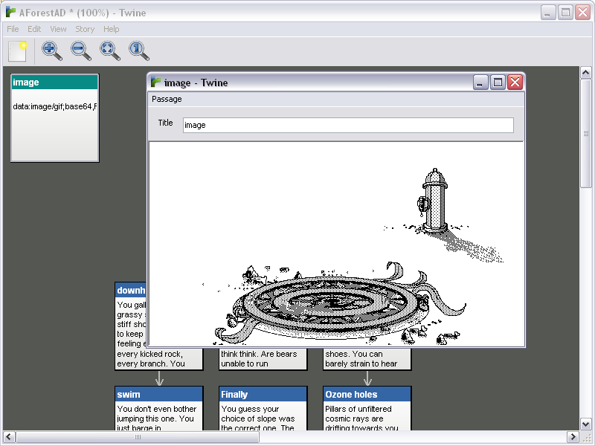Click the horizontal scrollbar right arrow
Image resolution: width=595 pixels, height=446 pixels.
tap(573, 437)
